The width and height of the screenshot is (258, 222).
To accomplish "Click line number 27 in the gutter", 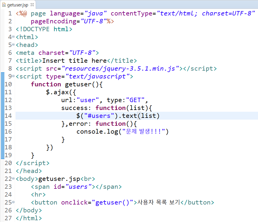I will [x=8, y=218].
